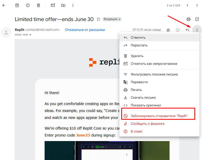Viewport: 204px width, 160px height.
Task: Select Ответить in the menu
Action: 159,38
